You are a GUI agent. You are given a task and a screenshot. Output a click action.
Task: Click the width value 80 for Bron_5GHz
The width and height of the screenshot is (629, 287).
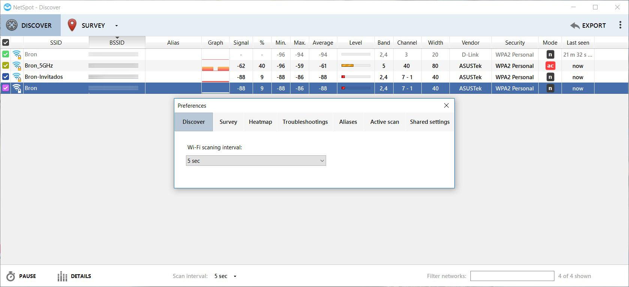coord(435,66)
